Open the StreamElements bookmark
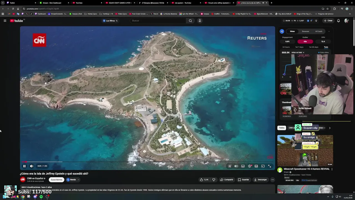The image size is (355, 200). pyautogui.click(x=57, y=14)
